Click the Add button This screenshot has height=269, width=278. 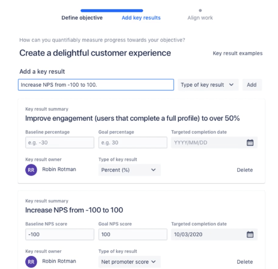click(x=252, y=85)
